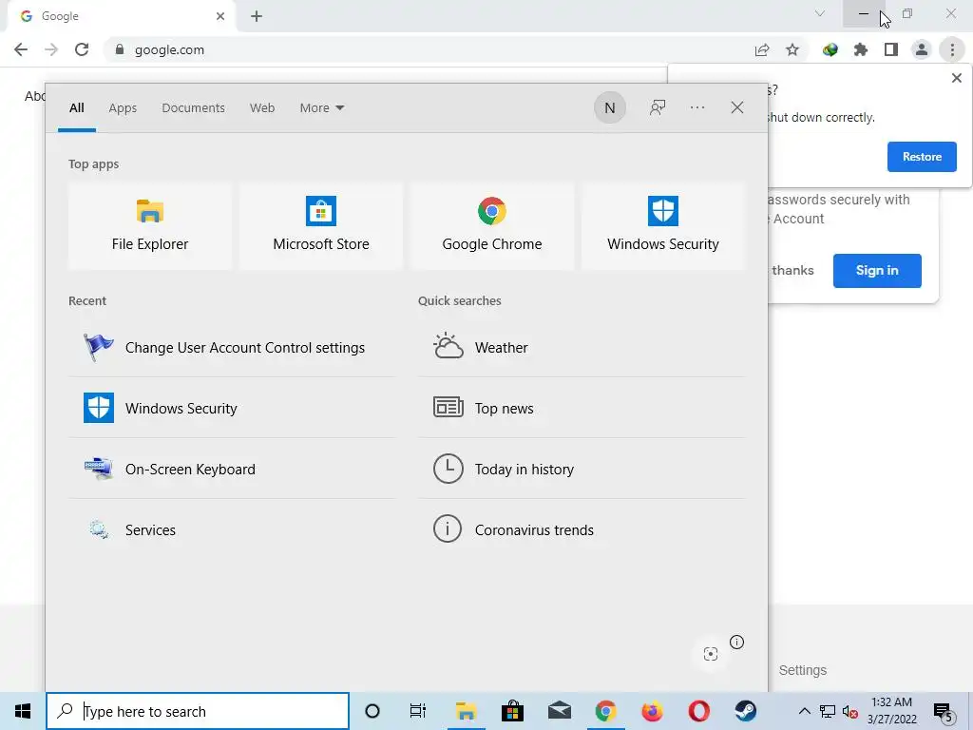
Task: Open Cortana from the taskbar
Action: pos(372,711)
